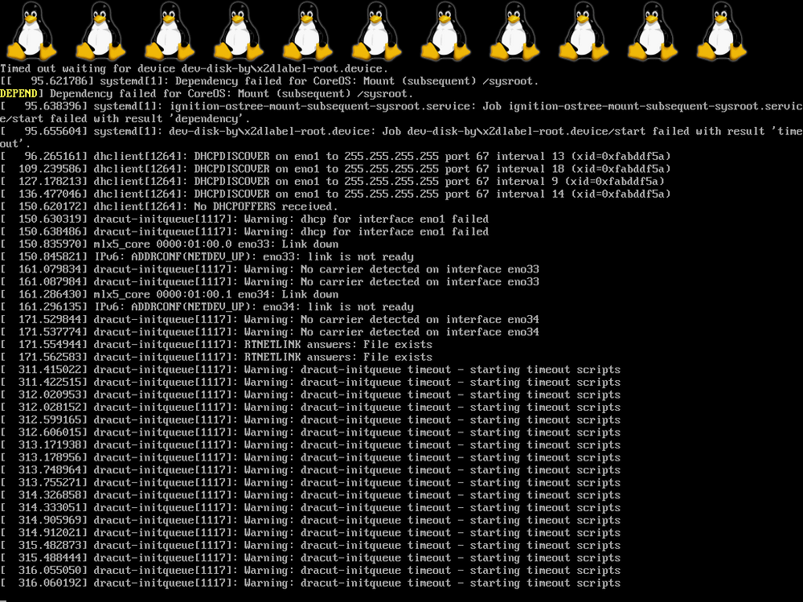Click the ninth Tux penguin from the left
Image resolution: width=803 pixels, height=602 pixels.
pos(584,31)
